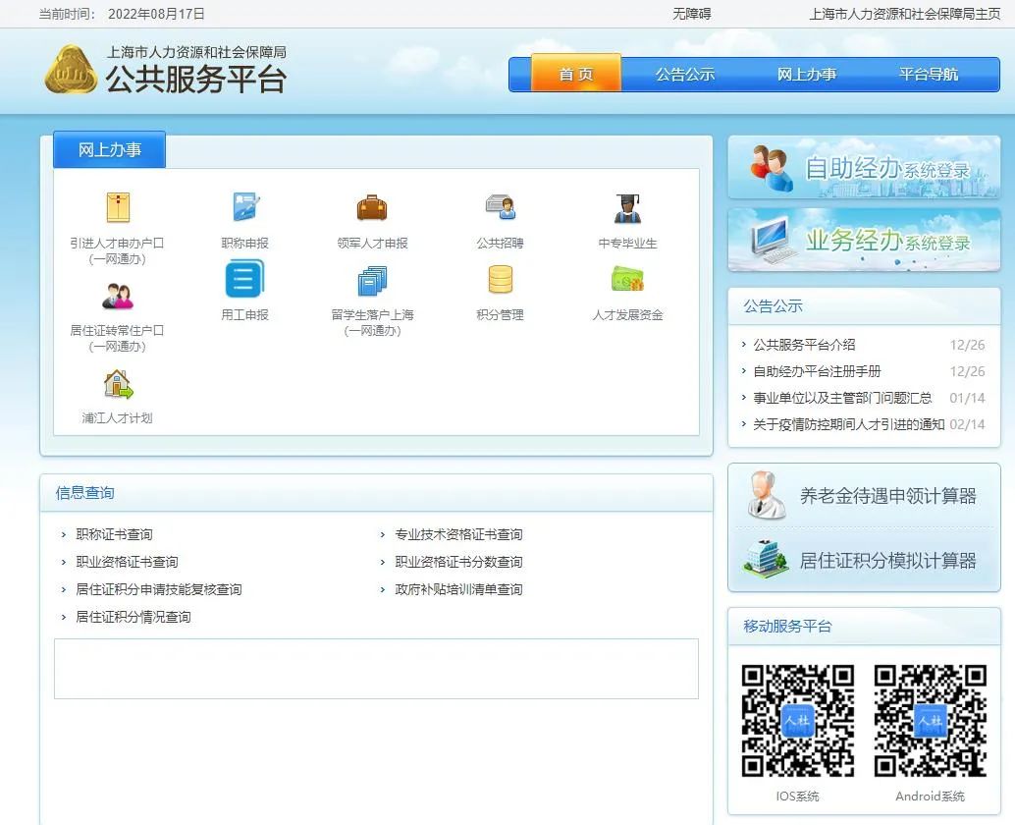Open 留学生落户上海 files icon
Viewport: 1015px width, 825px height.
click(x=372, y=280)
